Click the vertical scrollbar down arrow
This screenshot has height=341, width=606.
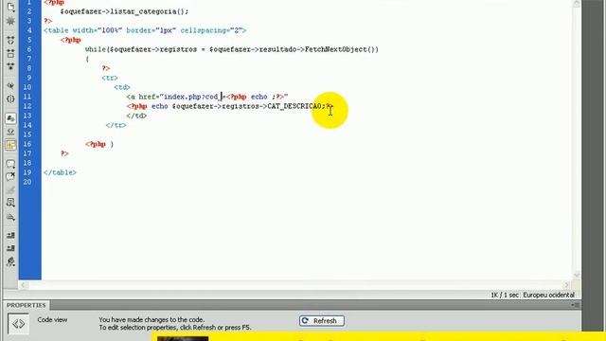coord(577,275)
